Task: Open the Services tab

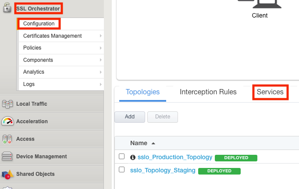Action: point(270,92)
